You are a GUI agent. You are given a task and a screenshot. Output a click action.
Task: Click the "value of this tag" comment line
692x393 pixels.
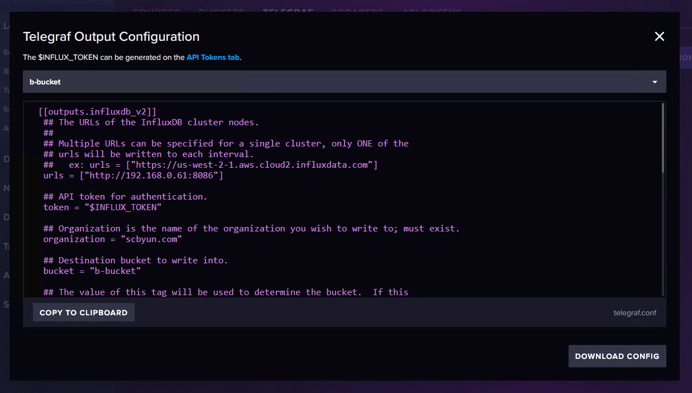coord(226,292)
